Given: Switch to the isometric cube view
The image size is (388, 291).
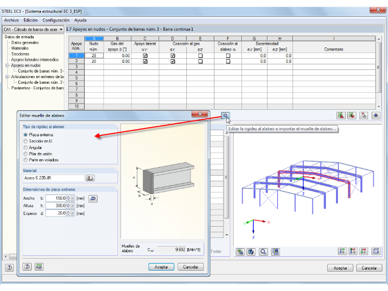Looking at the screenshot, I should click(x=376, y=251).
